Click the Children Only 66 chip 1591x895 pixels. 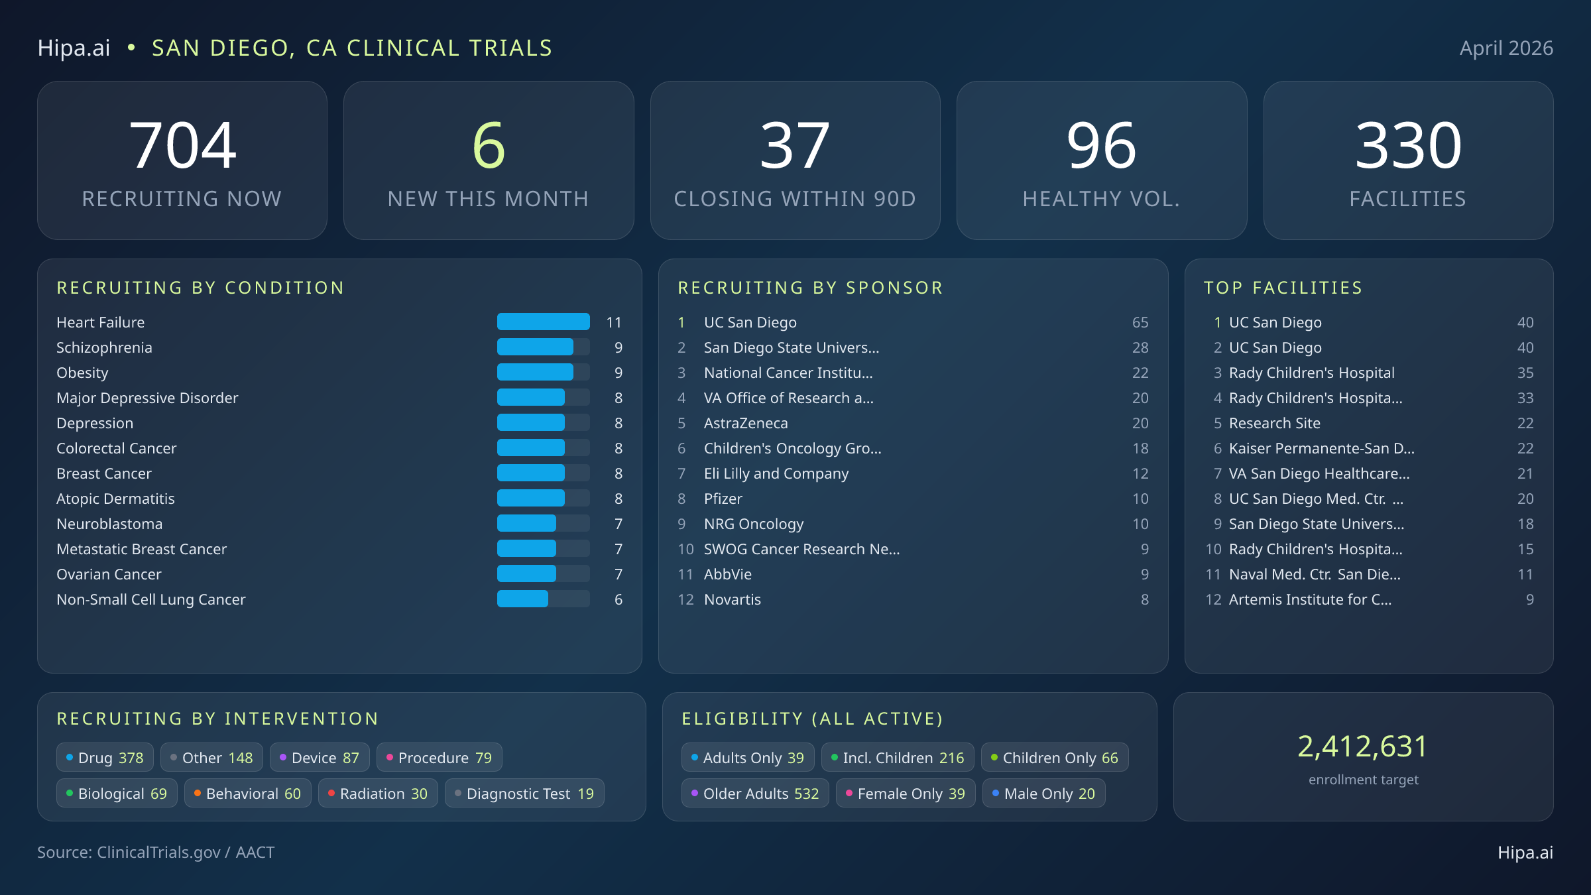click(x=1055, y=757)
